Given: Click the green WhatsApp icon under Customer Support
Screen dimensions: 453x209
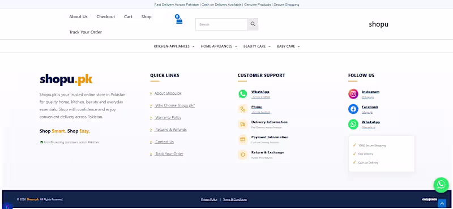Looking at the screenshot, I should point(243,94).
